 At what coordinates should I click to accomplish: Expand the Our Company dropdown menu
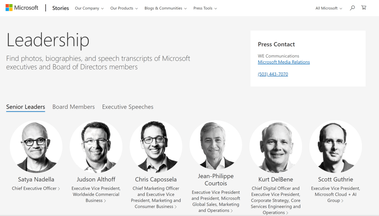coord(89,8)
